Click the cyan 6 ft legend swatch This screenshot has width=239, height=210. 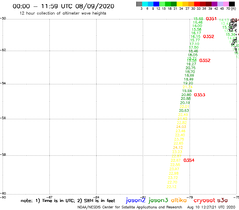(x=145, y=4)
